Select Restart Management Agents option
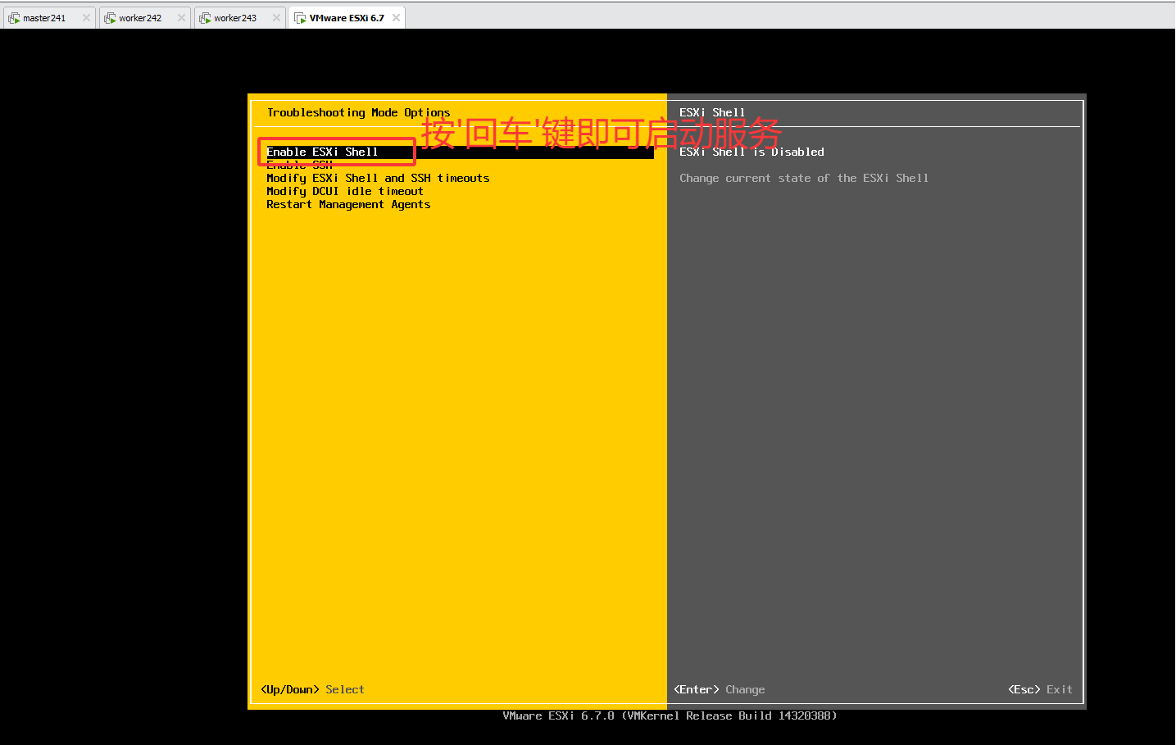The image size is (1176, 745). click(348, 204)
